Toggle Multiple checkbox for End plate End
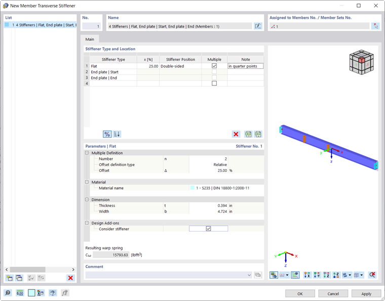Image resolution: width=385 pixels, height=301 pixels. click(x=214, y=78)
